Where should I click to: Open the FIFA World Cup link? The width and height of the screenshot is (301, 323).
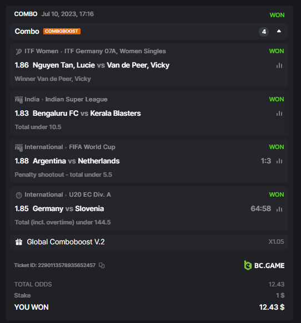click(92, 147)
